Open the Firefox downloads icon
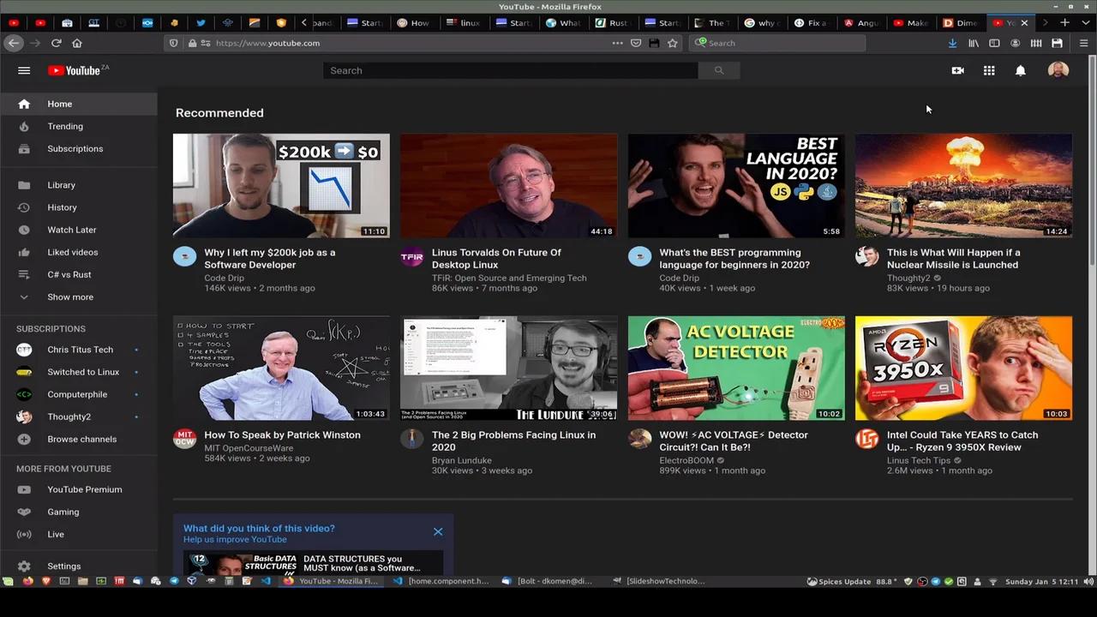This screenshot has width=1097, height=617. point(952,43)
